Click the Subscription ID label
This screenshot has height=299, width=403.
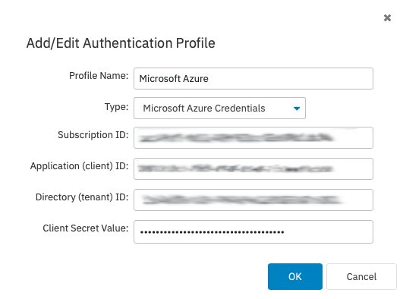tap(93, 135)
